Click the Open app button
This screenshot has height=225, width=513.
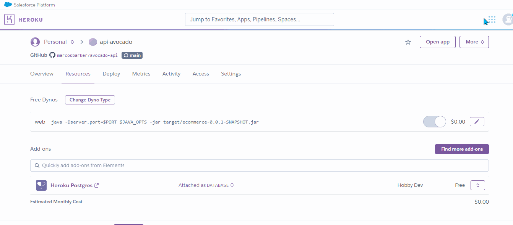438,42
